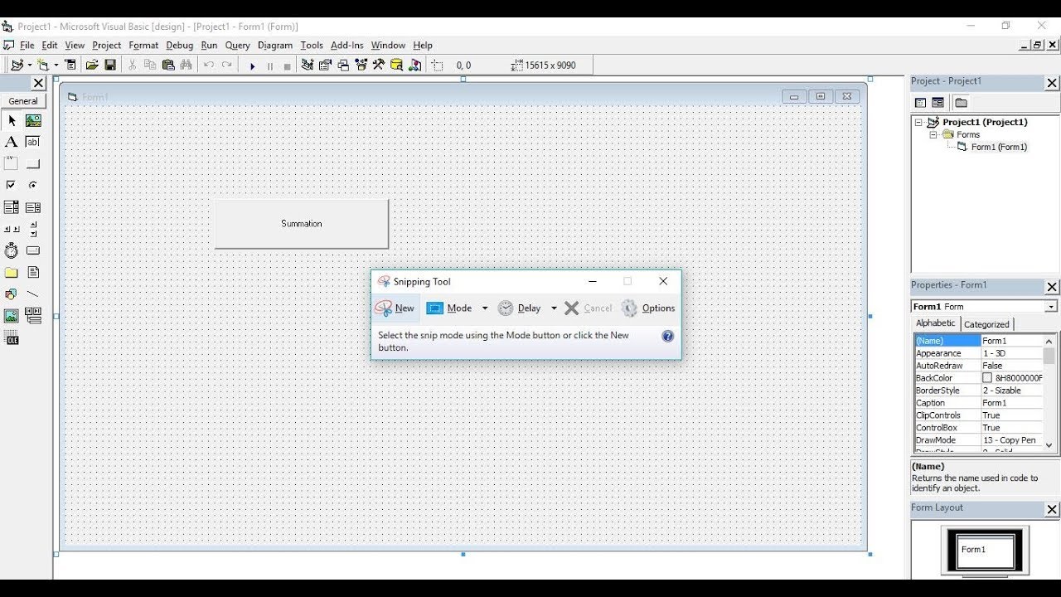
Task: Click View Object icon in Project panel
Action: tap(937, 103)
